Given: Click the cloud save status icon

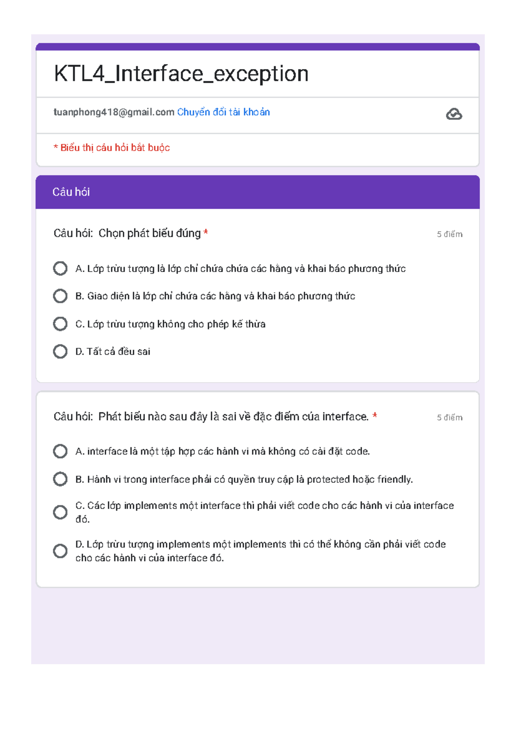Looking at the screenshot, I should pyautogui.click(x=454, y=114).
